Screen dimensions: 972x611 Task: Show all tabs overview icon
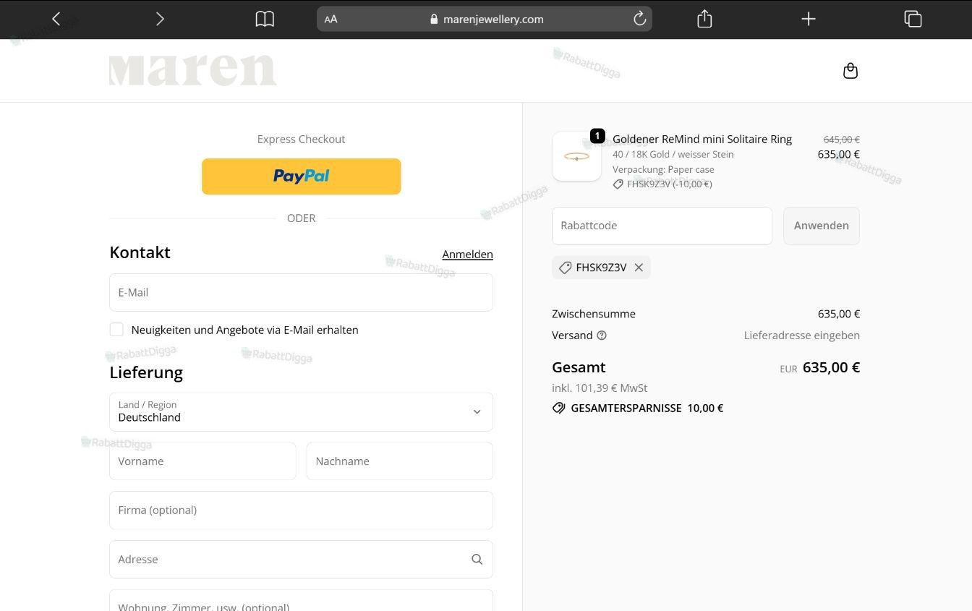point(913,19)
